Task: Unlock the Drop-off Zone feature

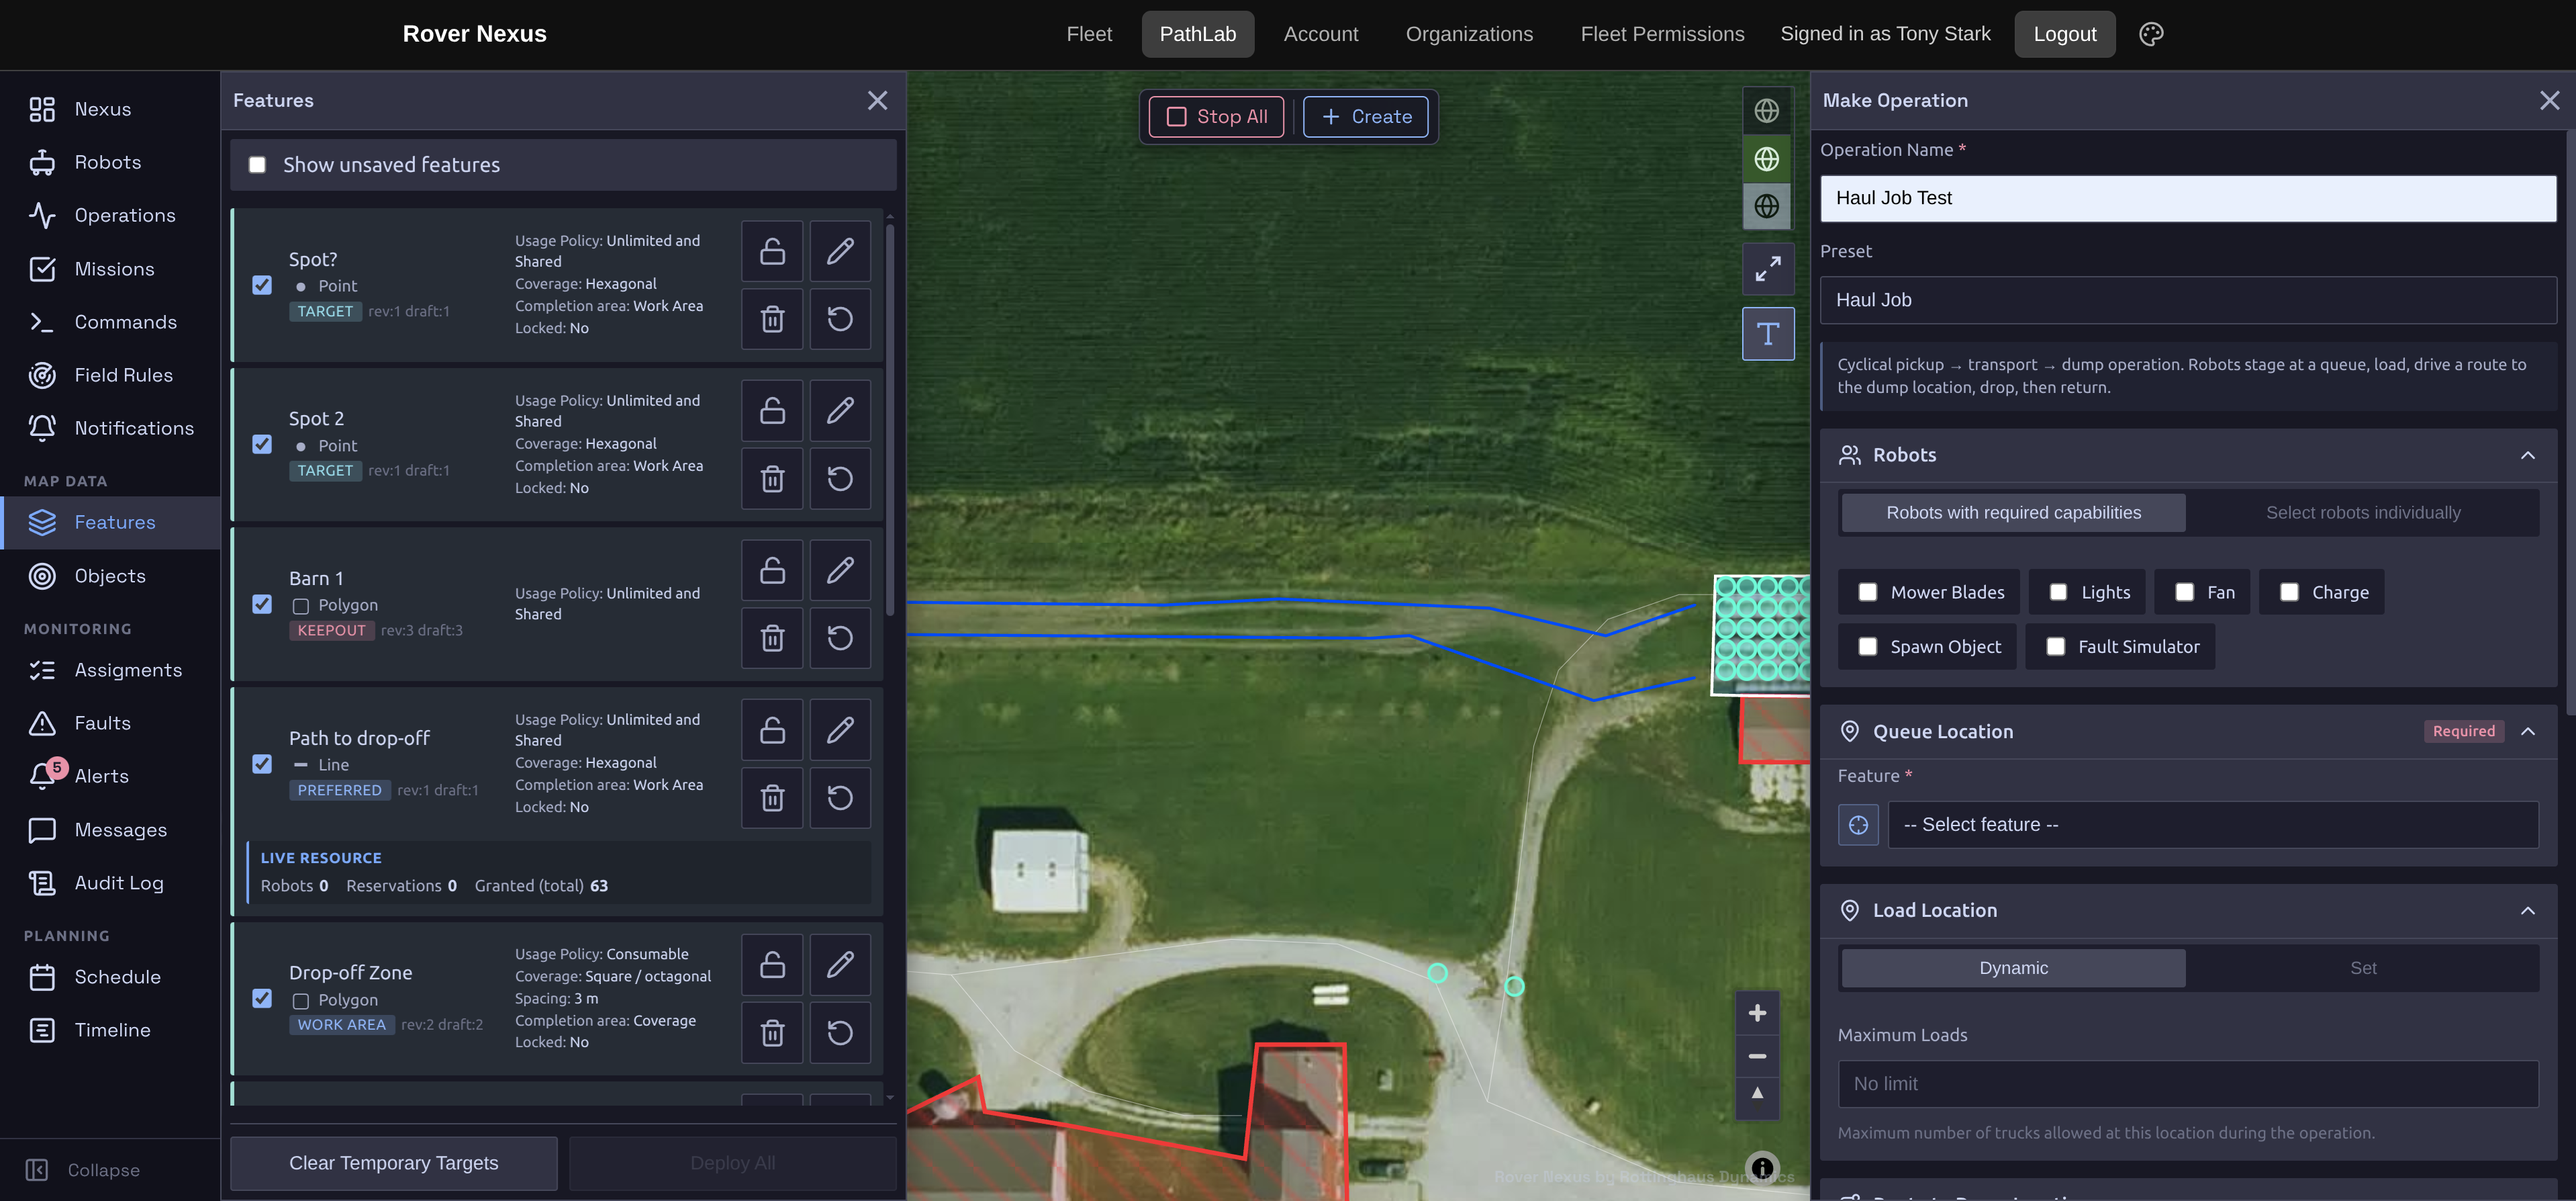Action: click(x=772, y=965)
